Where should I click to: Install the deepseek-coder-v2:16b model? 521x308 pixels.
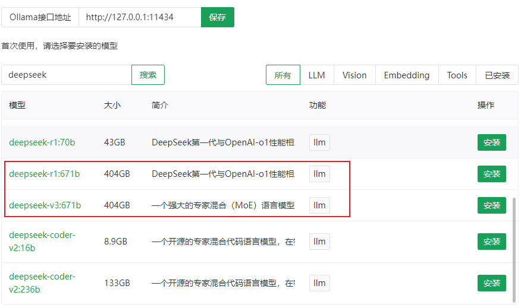tap(492, 242)
